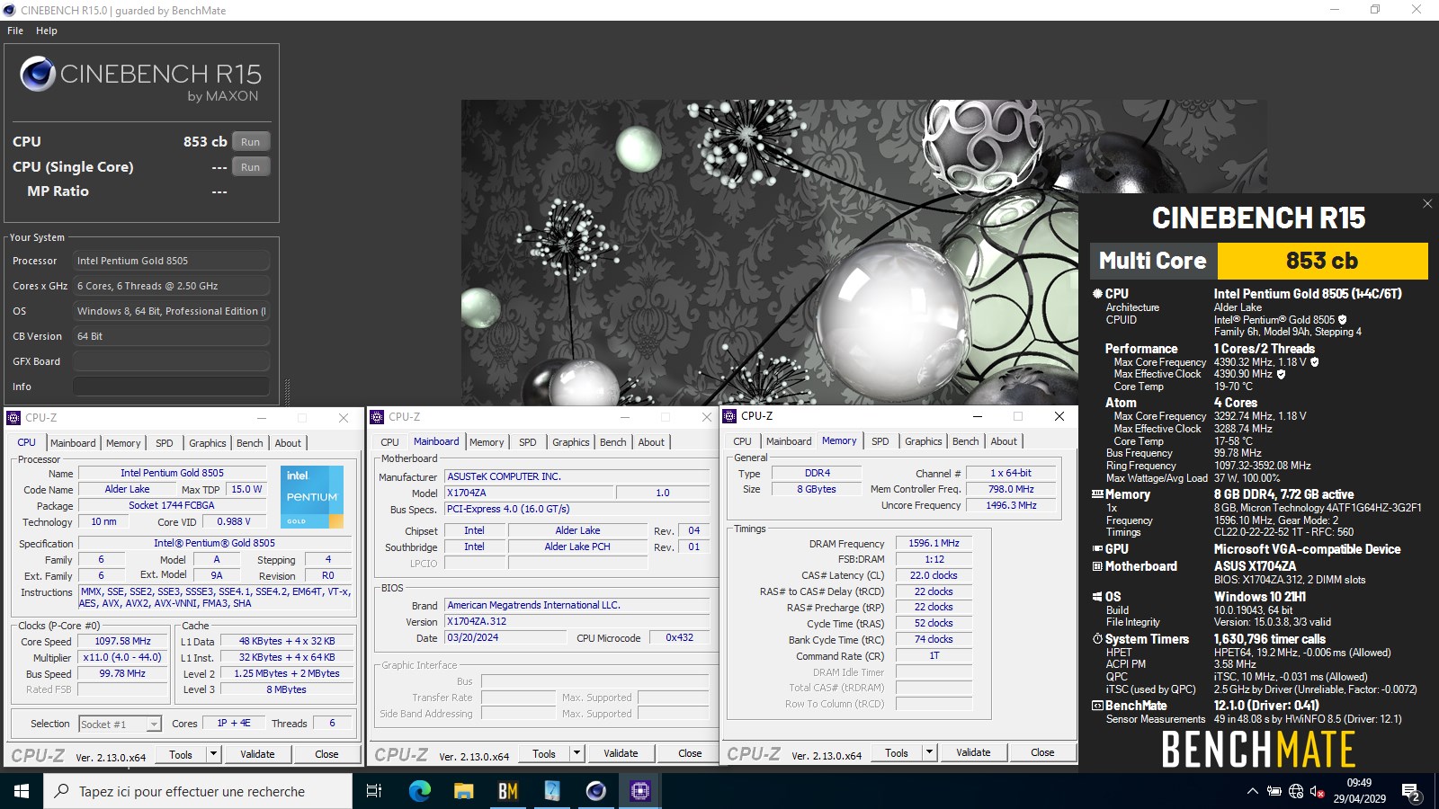
Task: Open the taskbar clock showing 09:49
Action: [1360, 791]
